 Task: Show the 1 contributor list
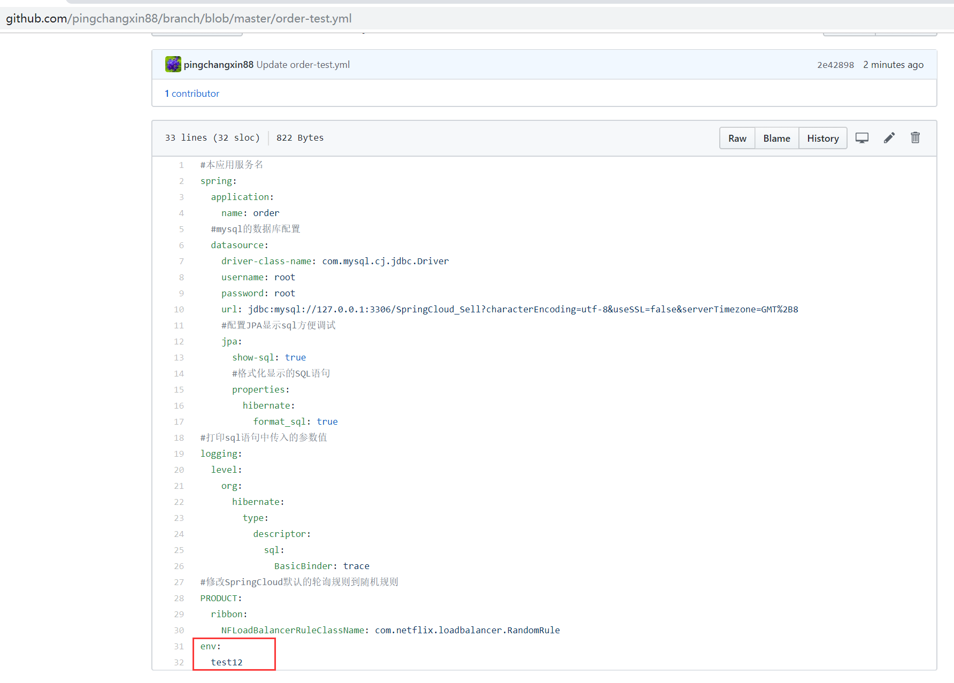192,94
